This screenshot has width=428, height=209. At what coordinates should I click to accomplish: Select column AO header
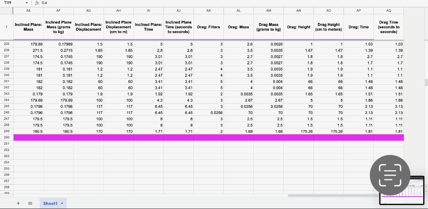(x=328, y=11)
